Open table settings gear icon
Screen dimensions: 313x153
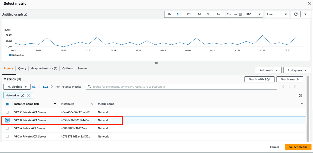tap(300, 95)
